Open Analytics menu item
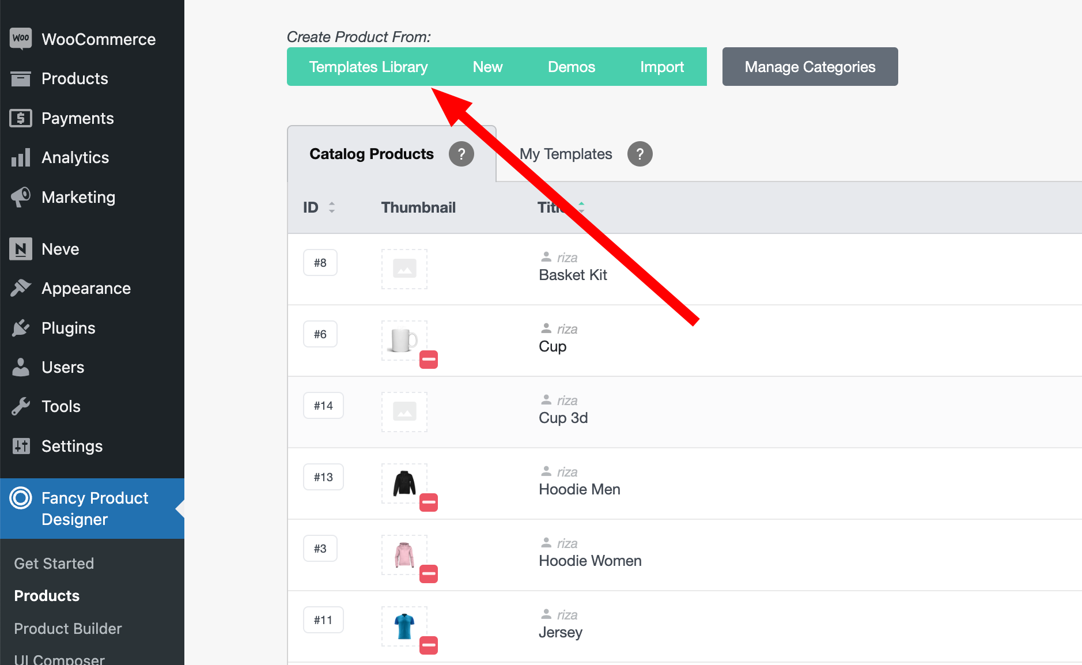Viewport: 1082px width, 665px height. (92, 157)
